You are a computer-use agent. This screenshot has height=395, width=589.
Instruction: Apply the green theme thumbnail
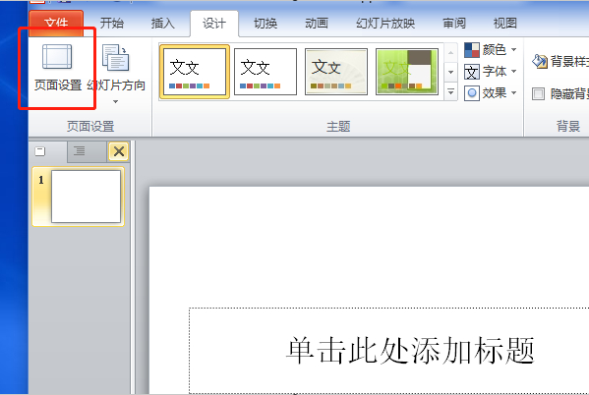[407, 72]
